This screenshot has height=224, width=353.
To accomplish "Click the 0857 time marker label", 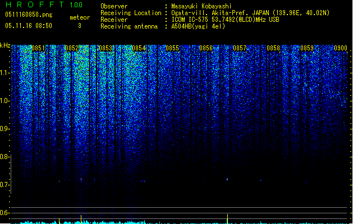I will [x=240, y=48].
